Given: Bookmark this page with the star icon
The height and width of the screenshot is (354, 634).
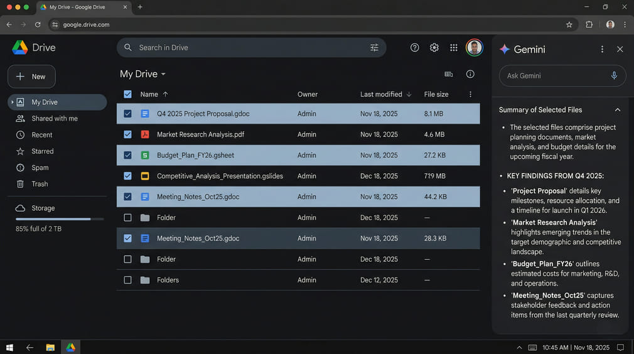Looking at the screenshot, I should (569, 24).
